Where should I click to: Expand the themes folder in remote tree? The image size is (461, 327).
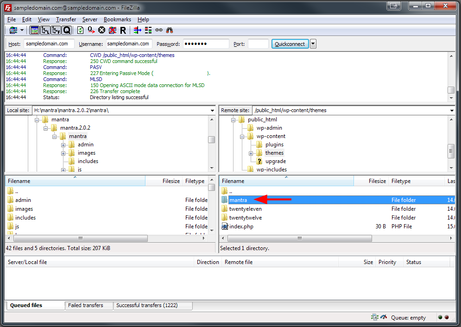tap(251, 153)
